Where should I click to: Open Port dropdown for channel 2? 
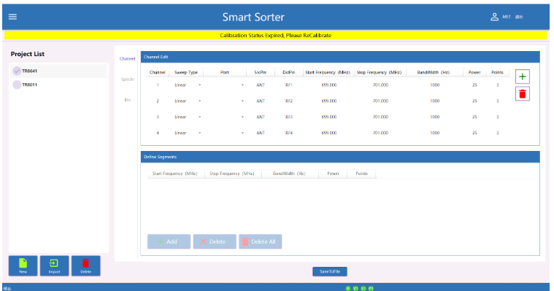click(242, 101)
